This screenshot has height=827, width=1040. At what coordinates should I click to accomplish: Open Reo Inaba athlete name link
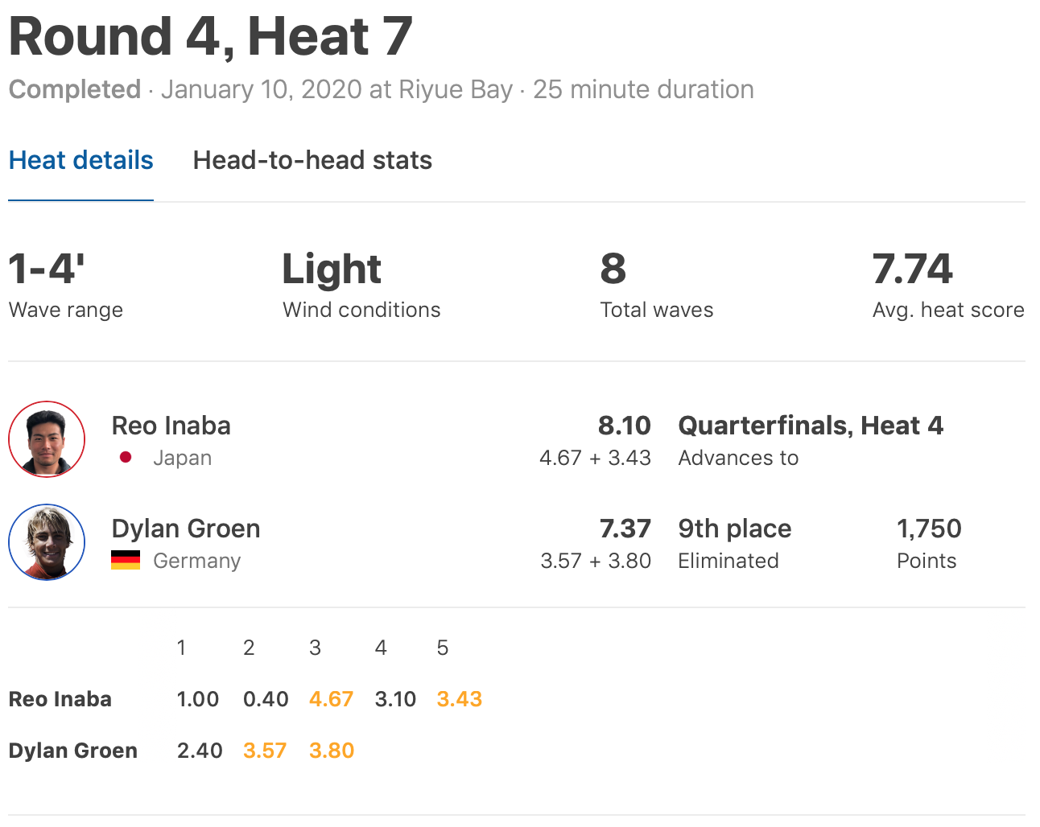[171, 426]
